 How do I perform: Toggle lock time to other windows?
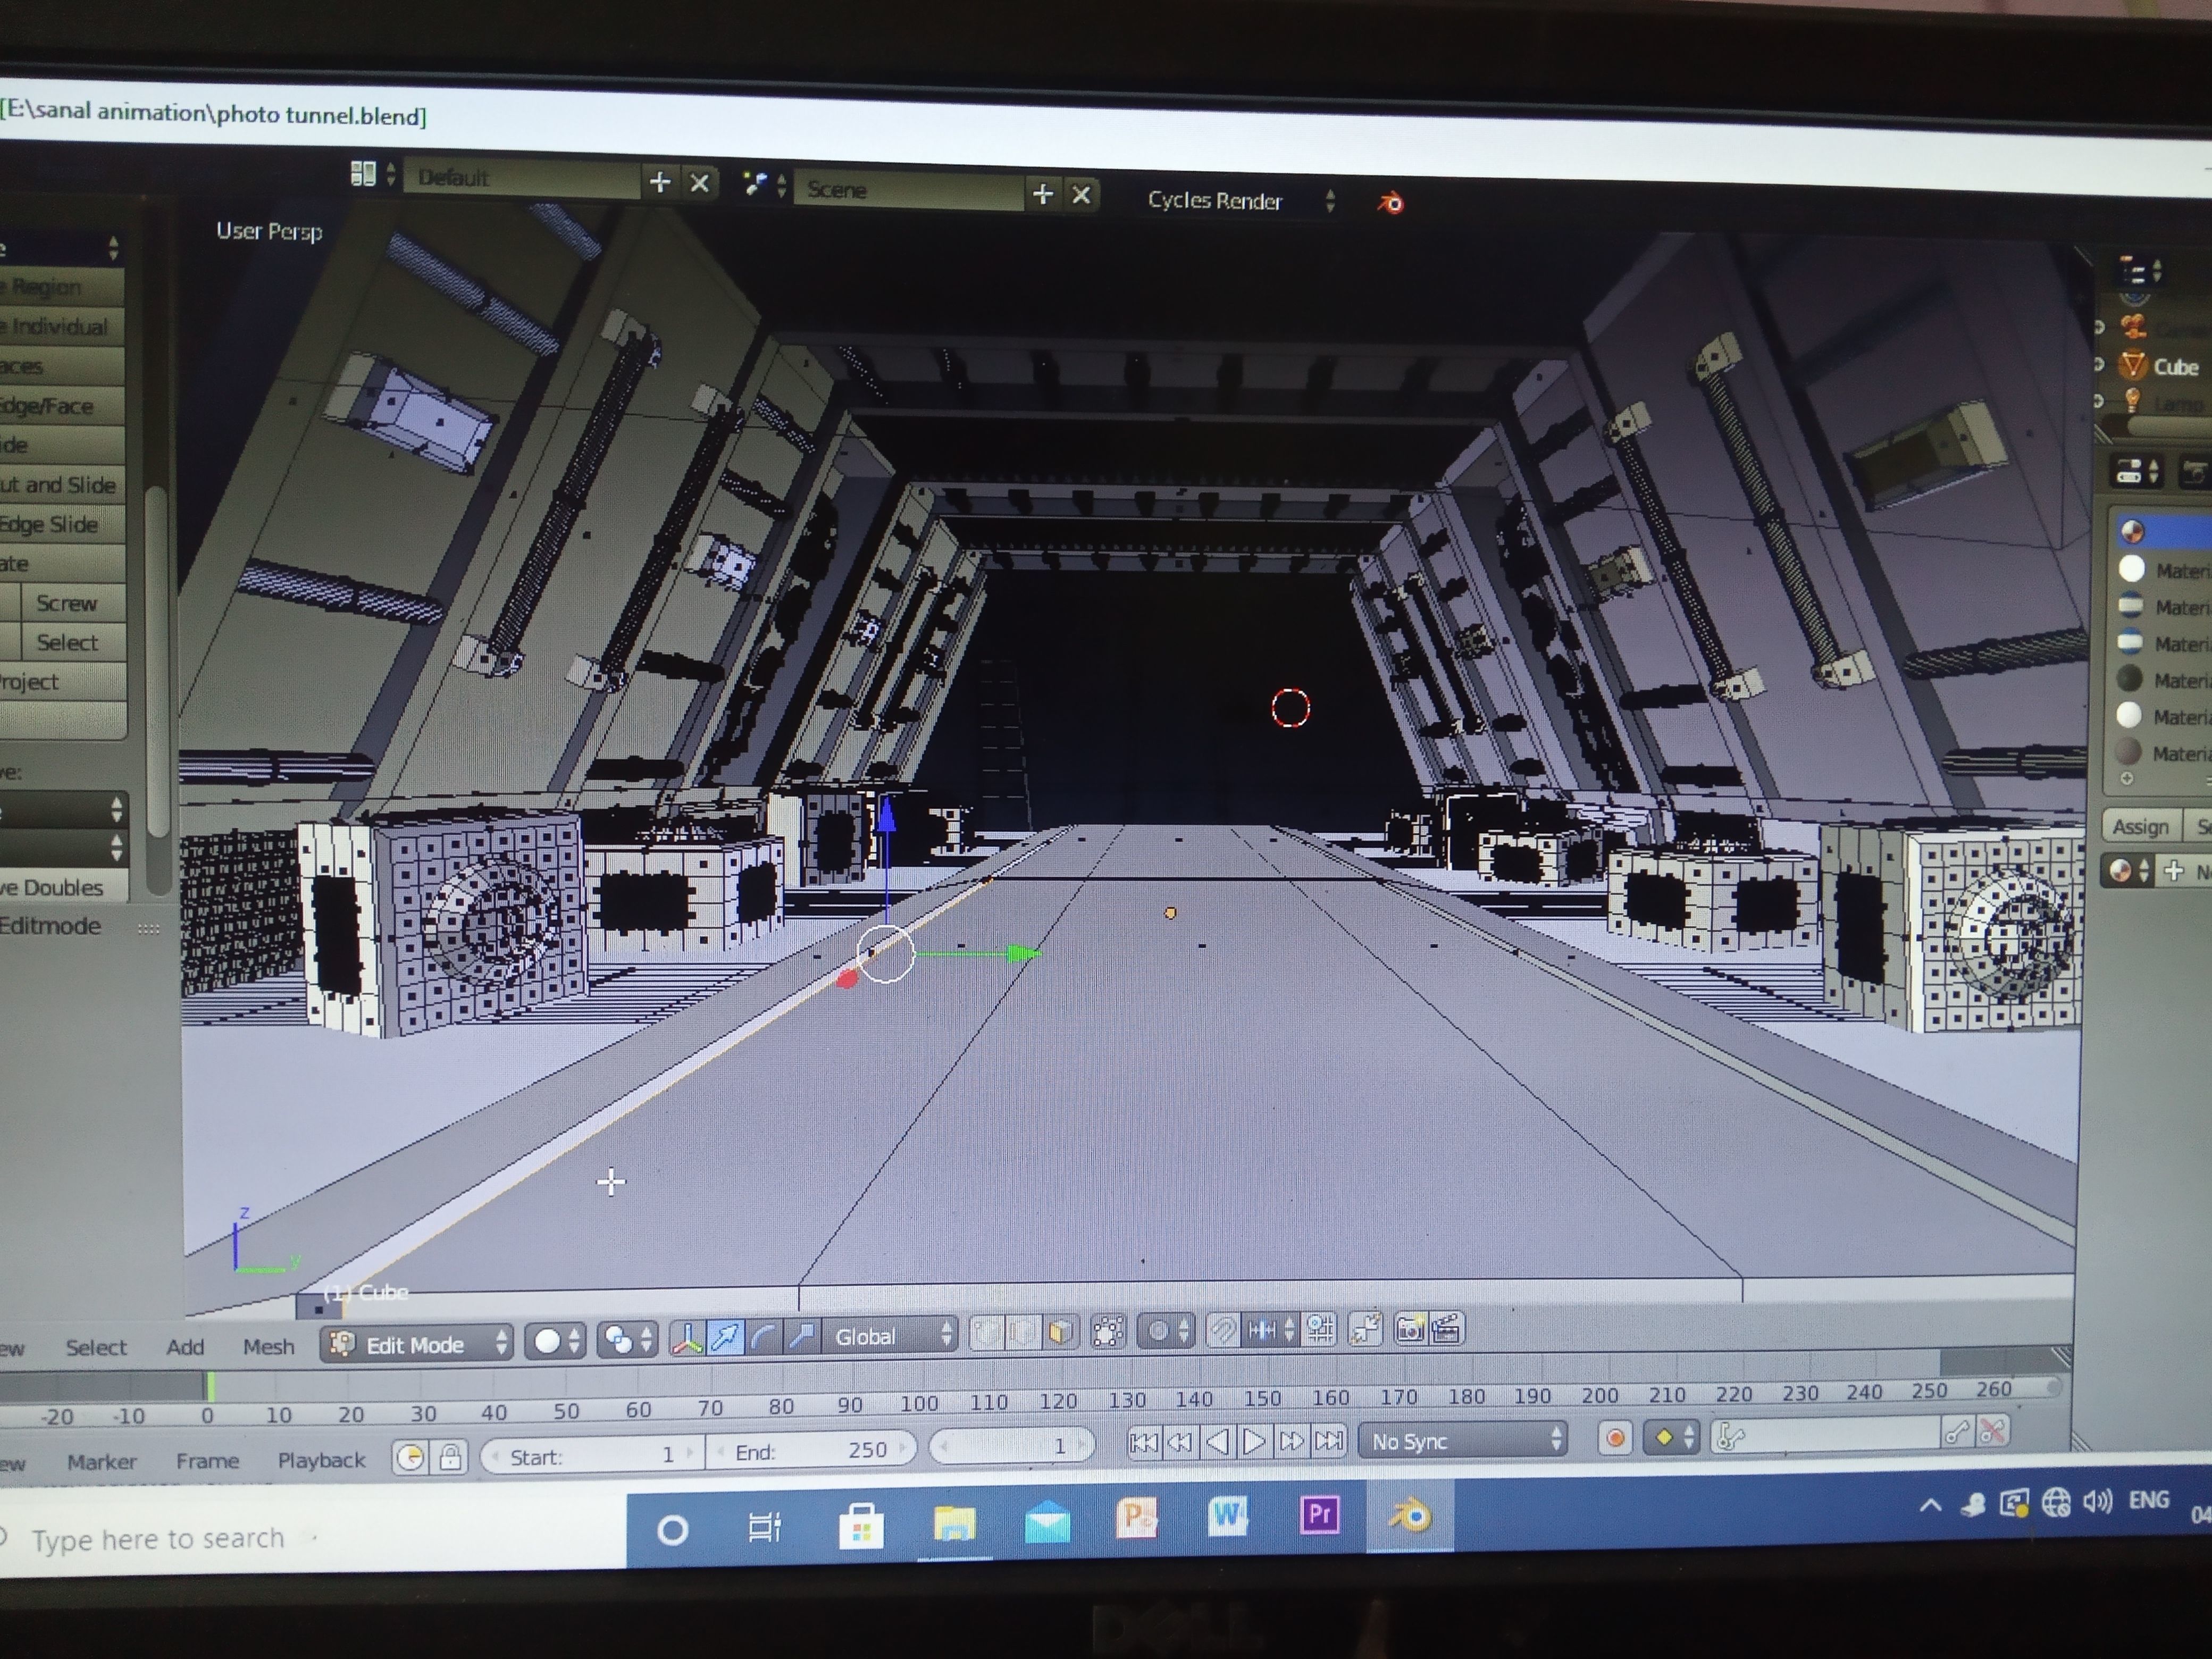450,1457
